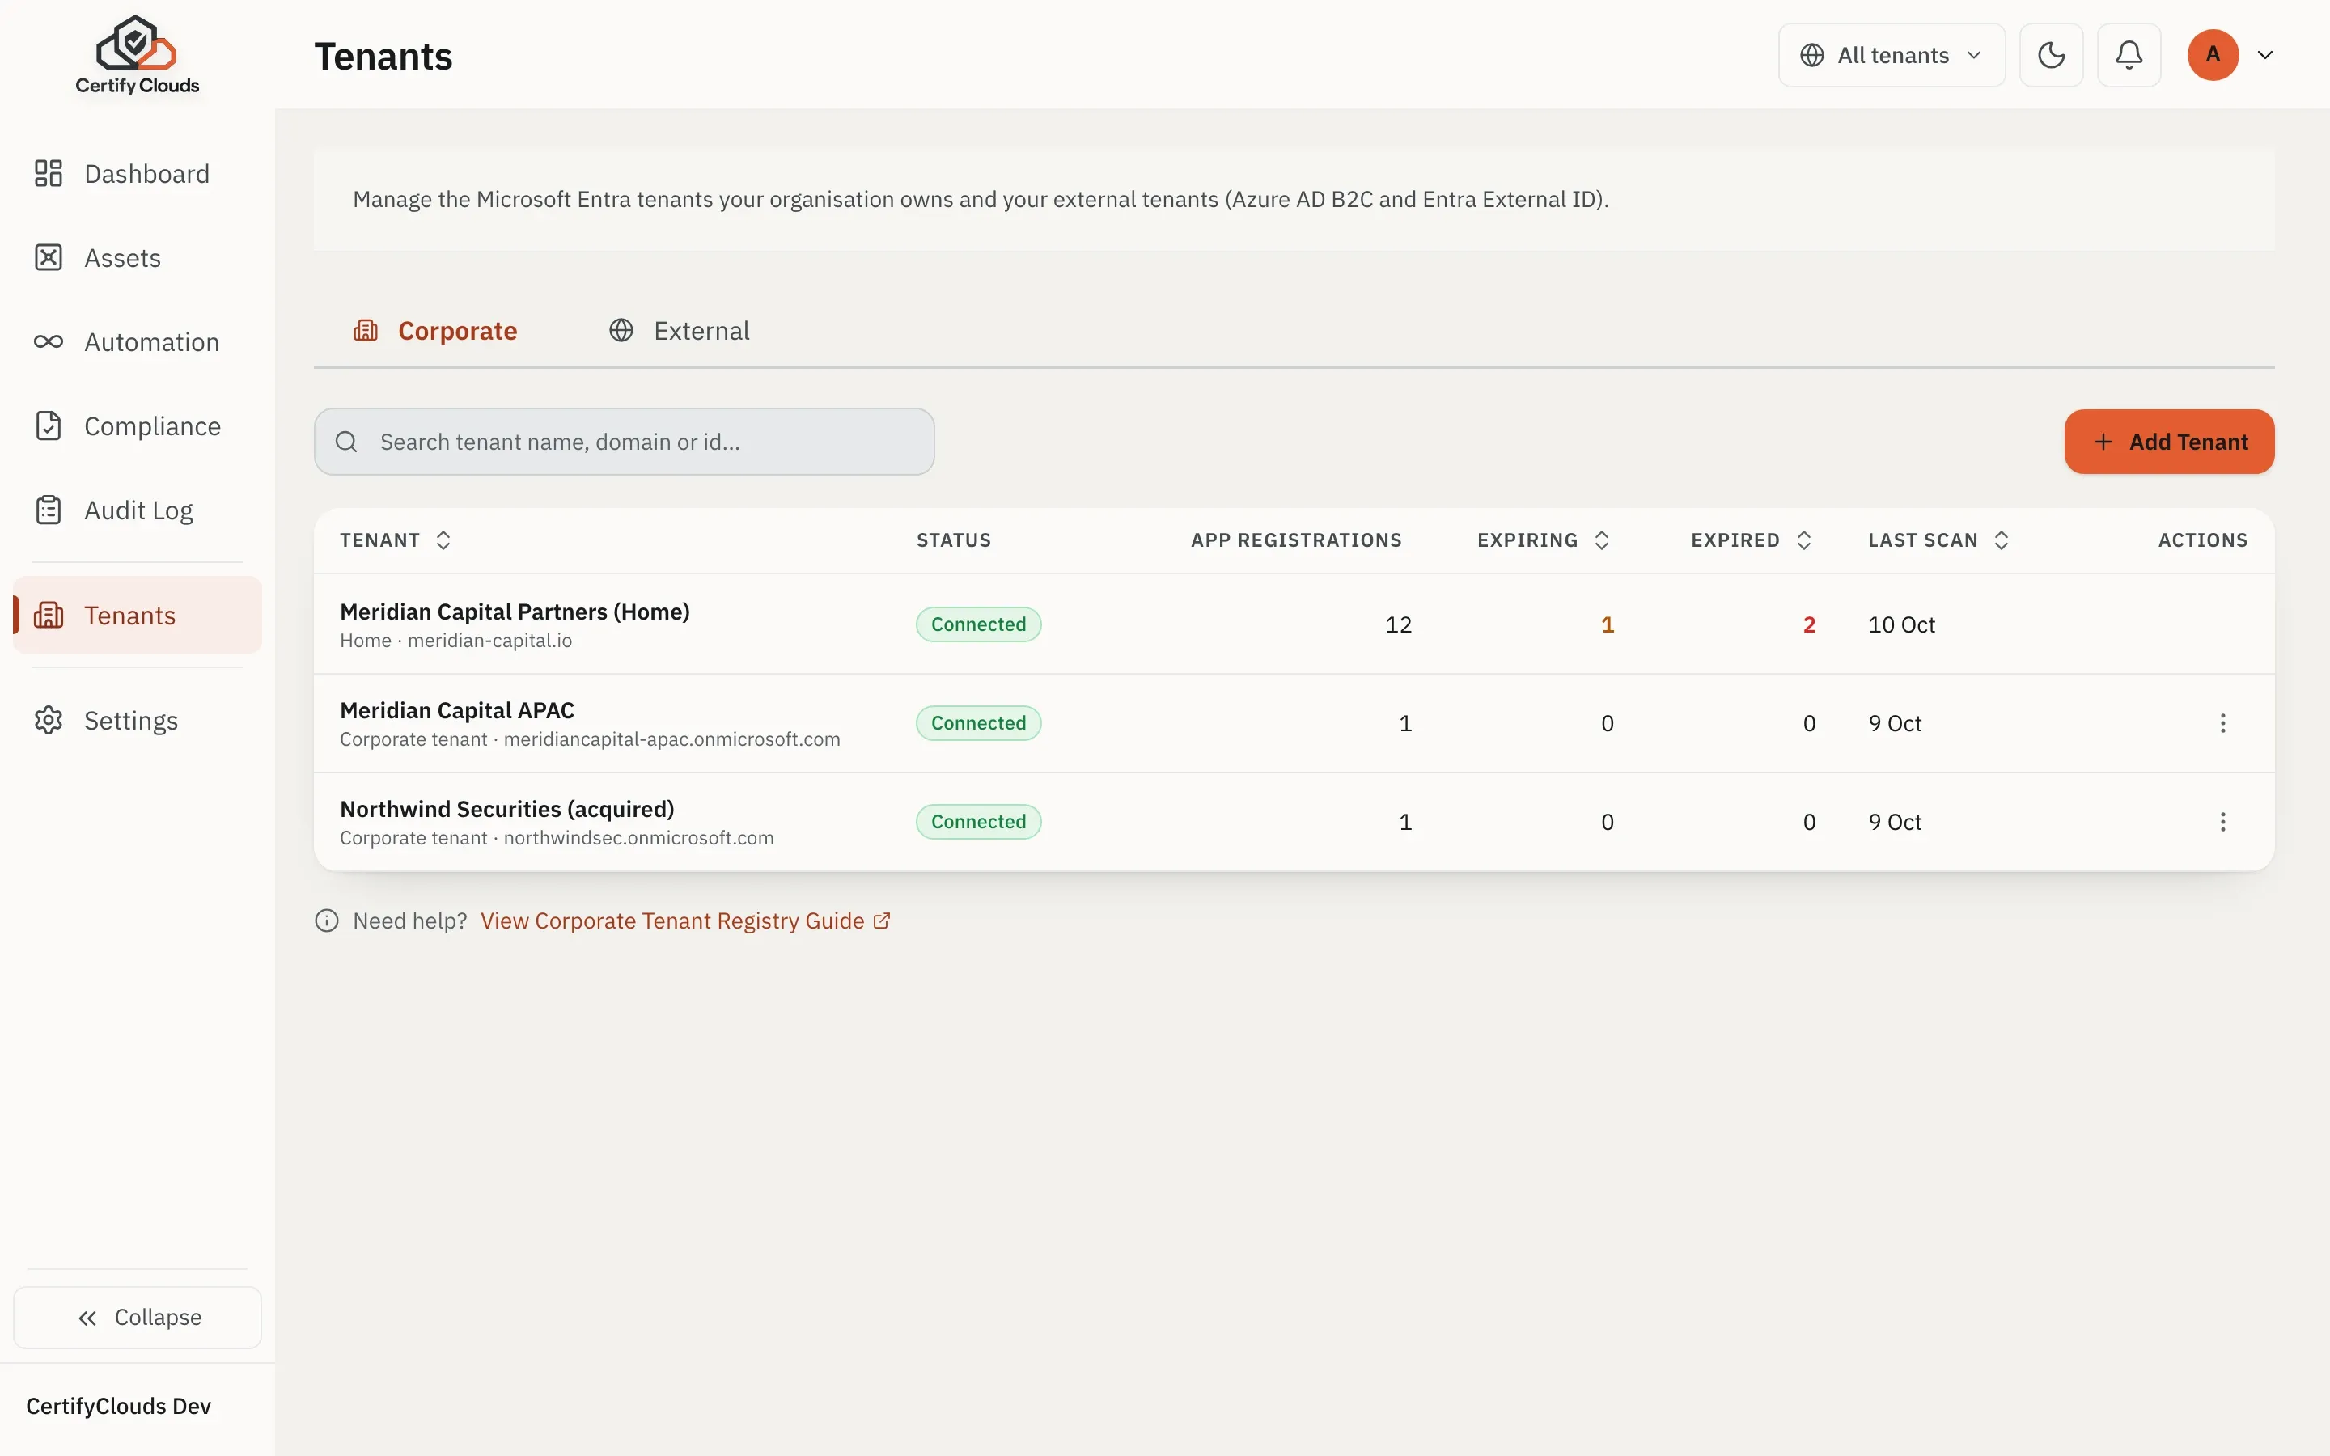
Task: Expand the user account chevron
Action: click(2264, 55)
